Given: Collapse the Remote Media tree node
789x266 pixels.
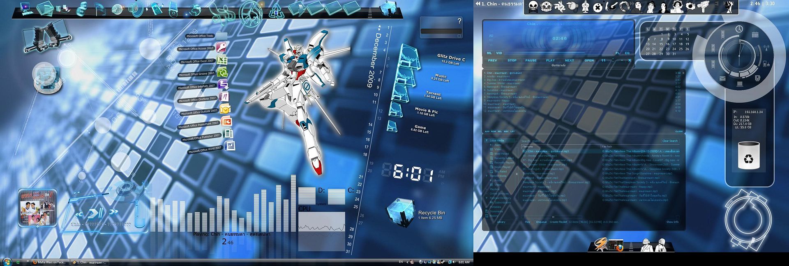Looking at the screenshot, I should [487, 176].
